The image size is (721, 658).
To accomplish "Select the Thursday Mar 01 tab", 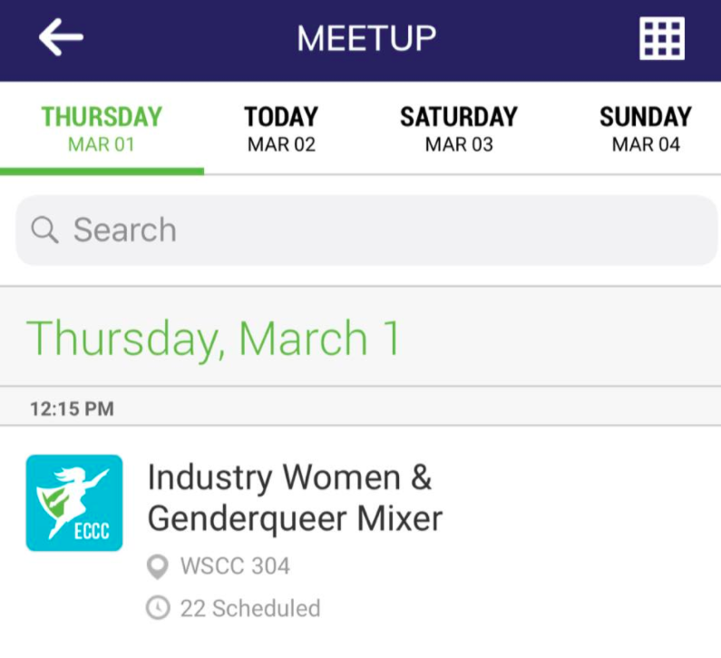I will (102, 129).
